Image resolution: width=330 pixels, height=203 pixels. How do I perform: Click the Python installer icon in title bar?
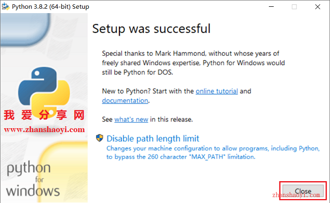tap(5, 6)
